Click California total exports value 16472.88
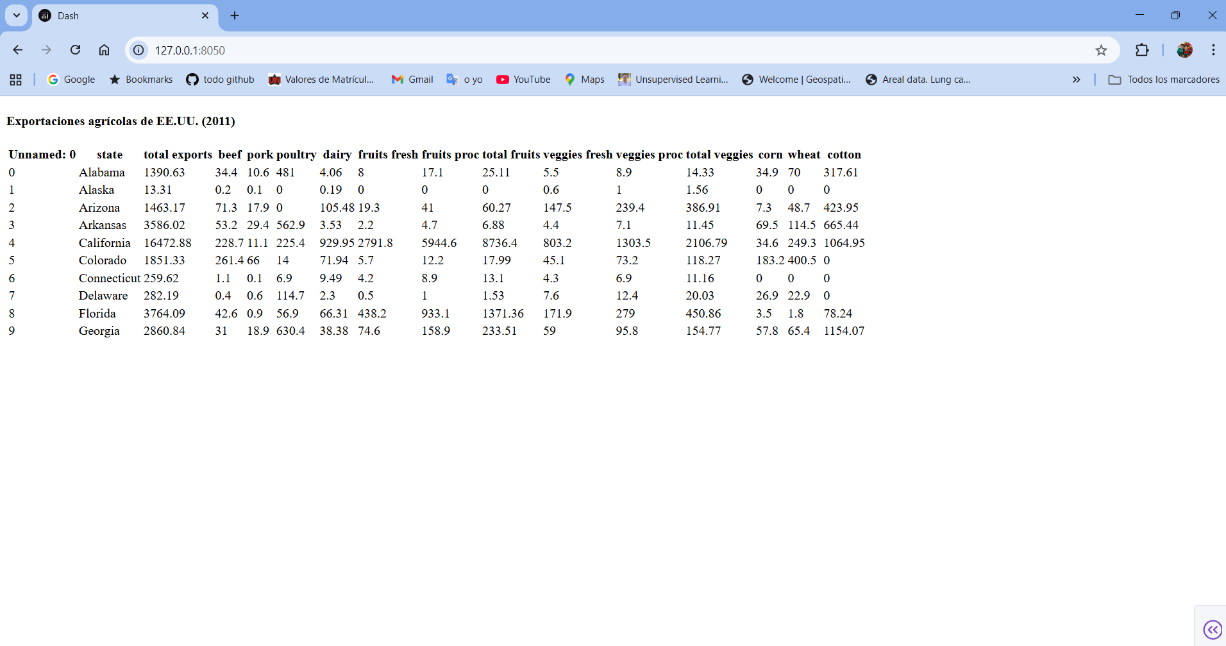 coord(167,243)
